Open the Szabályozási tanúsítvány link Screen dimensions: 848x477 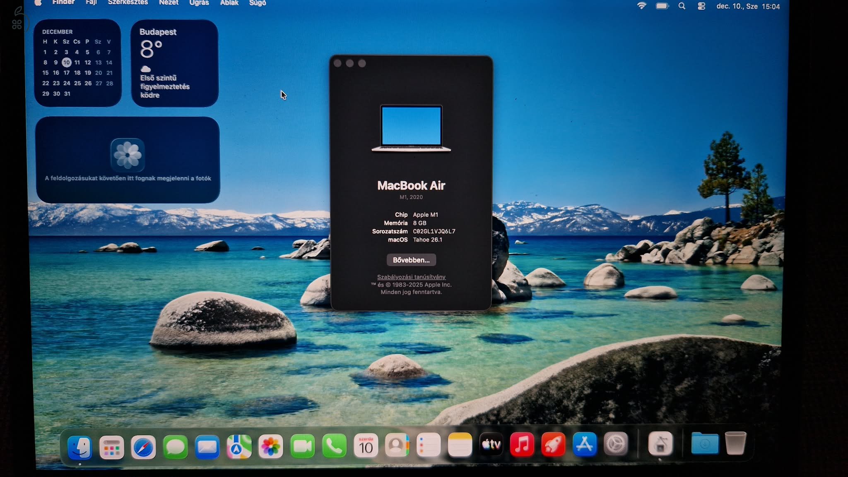pos(411,277)
